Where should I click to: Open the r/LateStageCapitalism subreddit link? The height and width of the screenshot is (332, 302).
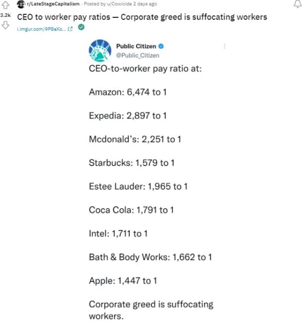pyautogui.click(x=53, y=4)
